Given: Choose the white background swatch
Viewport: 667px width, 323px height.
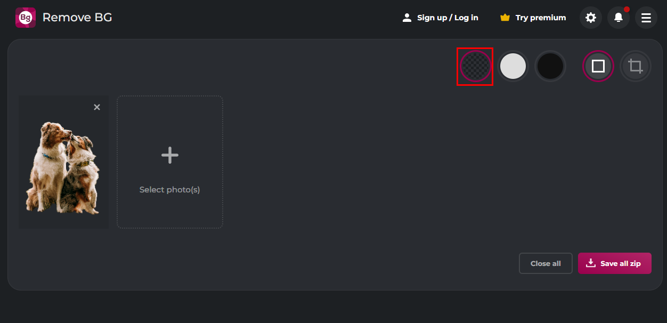Looking at the screenshot, I should point(513,66).
